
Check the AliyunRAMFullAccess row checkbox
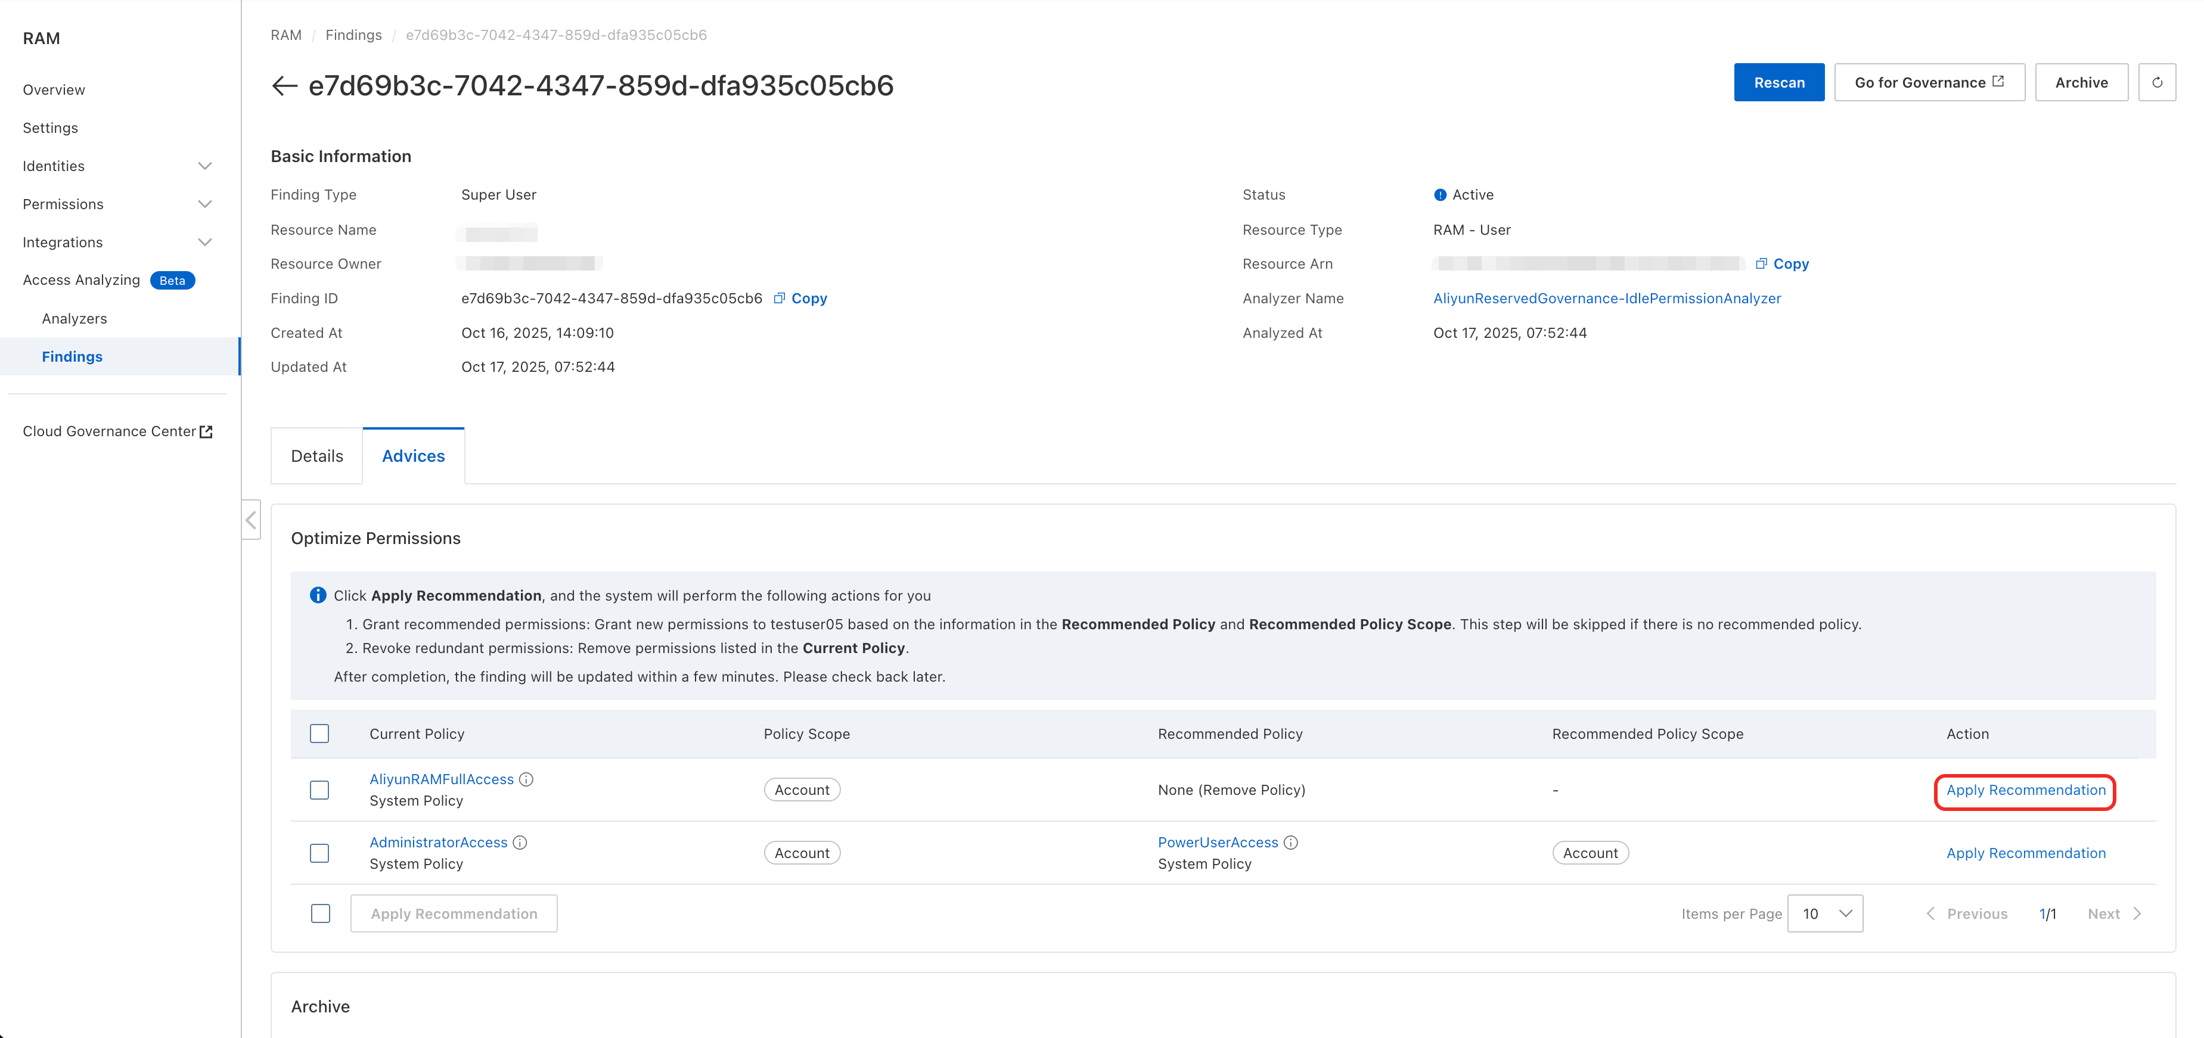(319, 790)
